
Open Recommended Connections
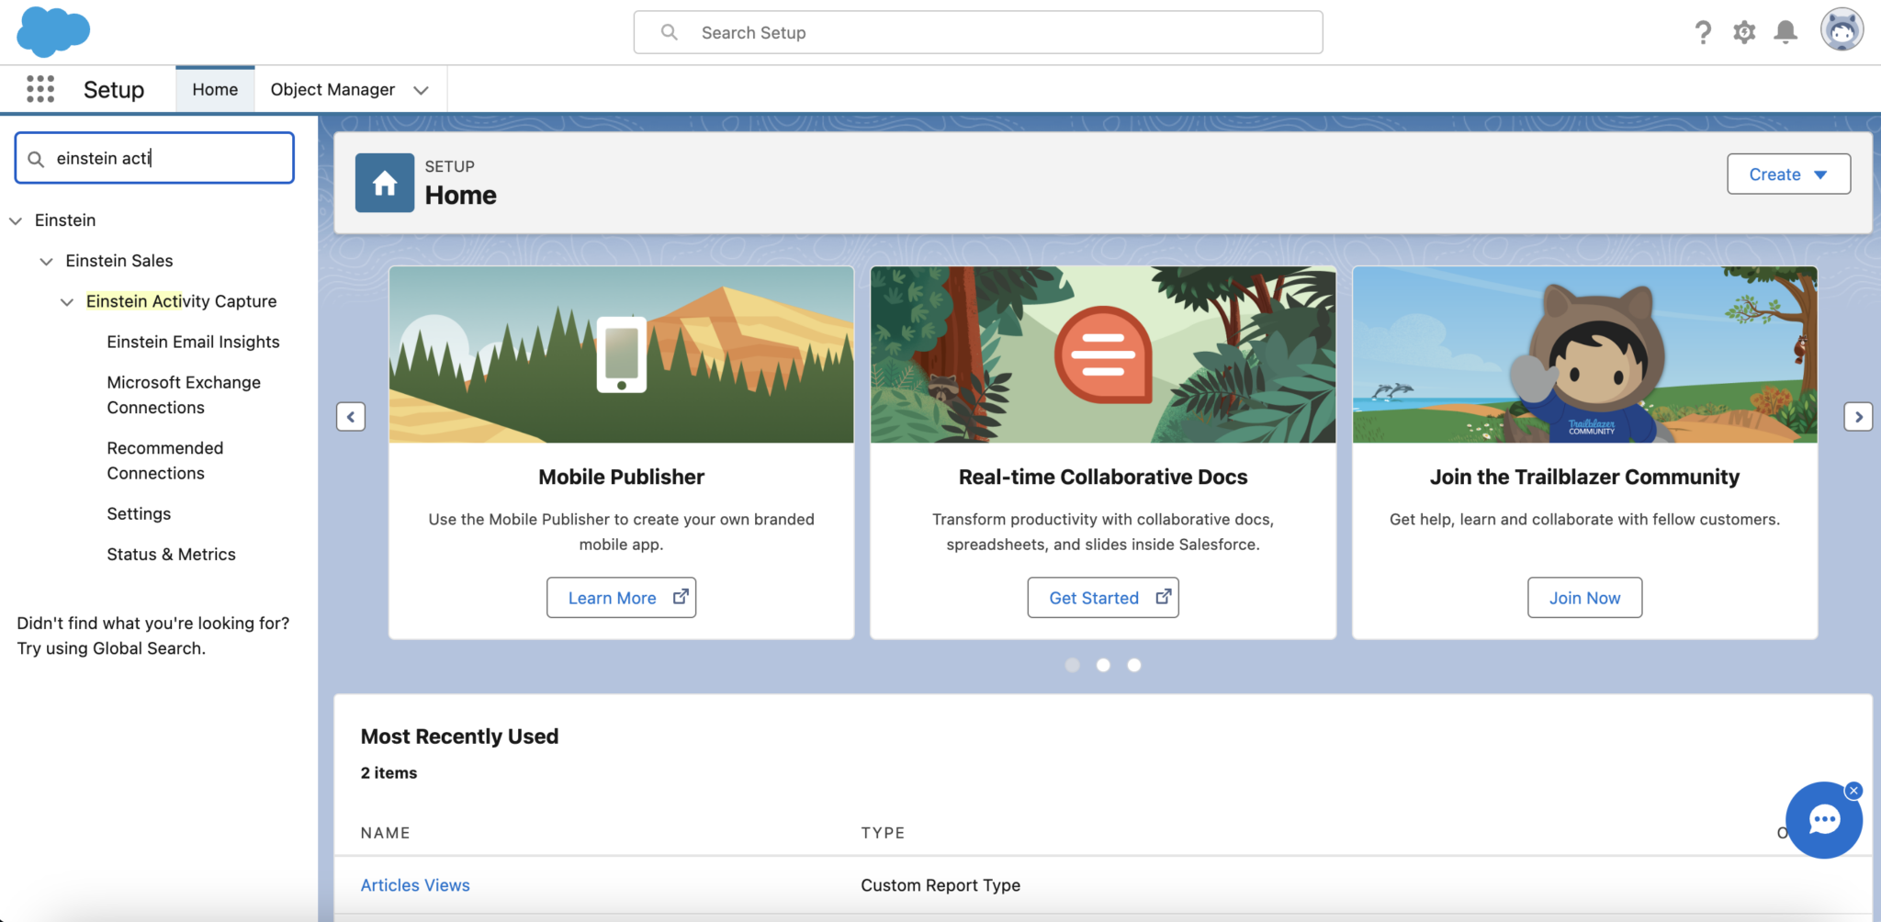pos(165,460)
